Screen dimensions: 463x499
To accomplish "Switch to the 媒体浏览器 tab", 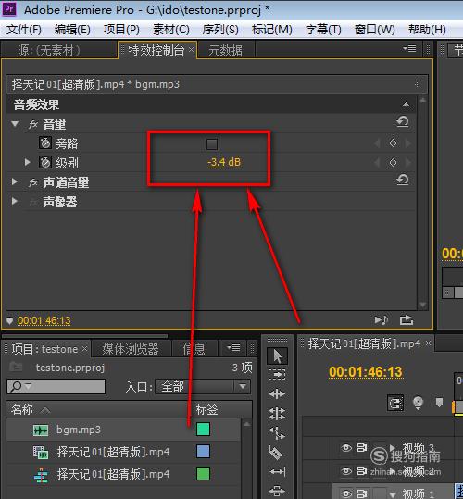I will pyautogui.click(x=131, y=349).
